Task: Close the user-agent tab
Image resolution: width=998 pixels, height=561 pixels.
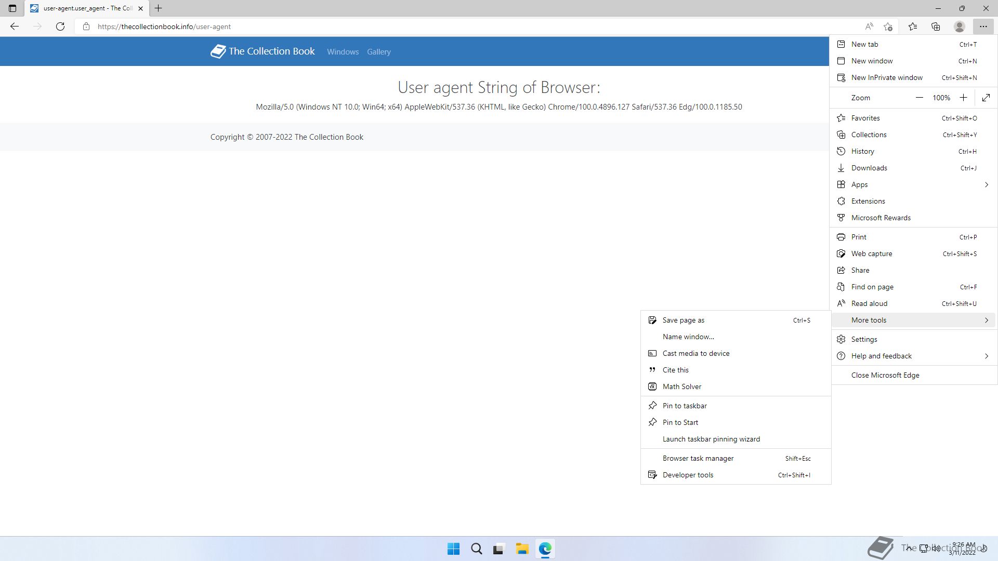Action: (140, 8)
